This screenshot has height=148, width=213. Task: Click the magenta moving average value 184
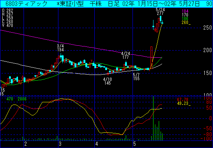(185, 11)
